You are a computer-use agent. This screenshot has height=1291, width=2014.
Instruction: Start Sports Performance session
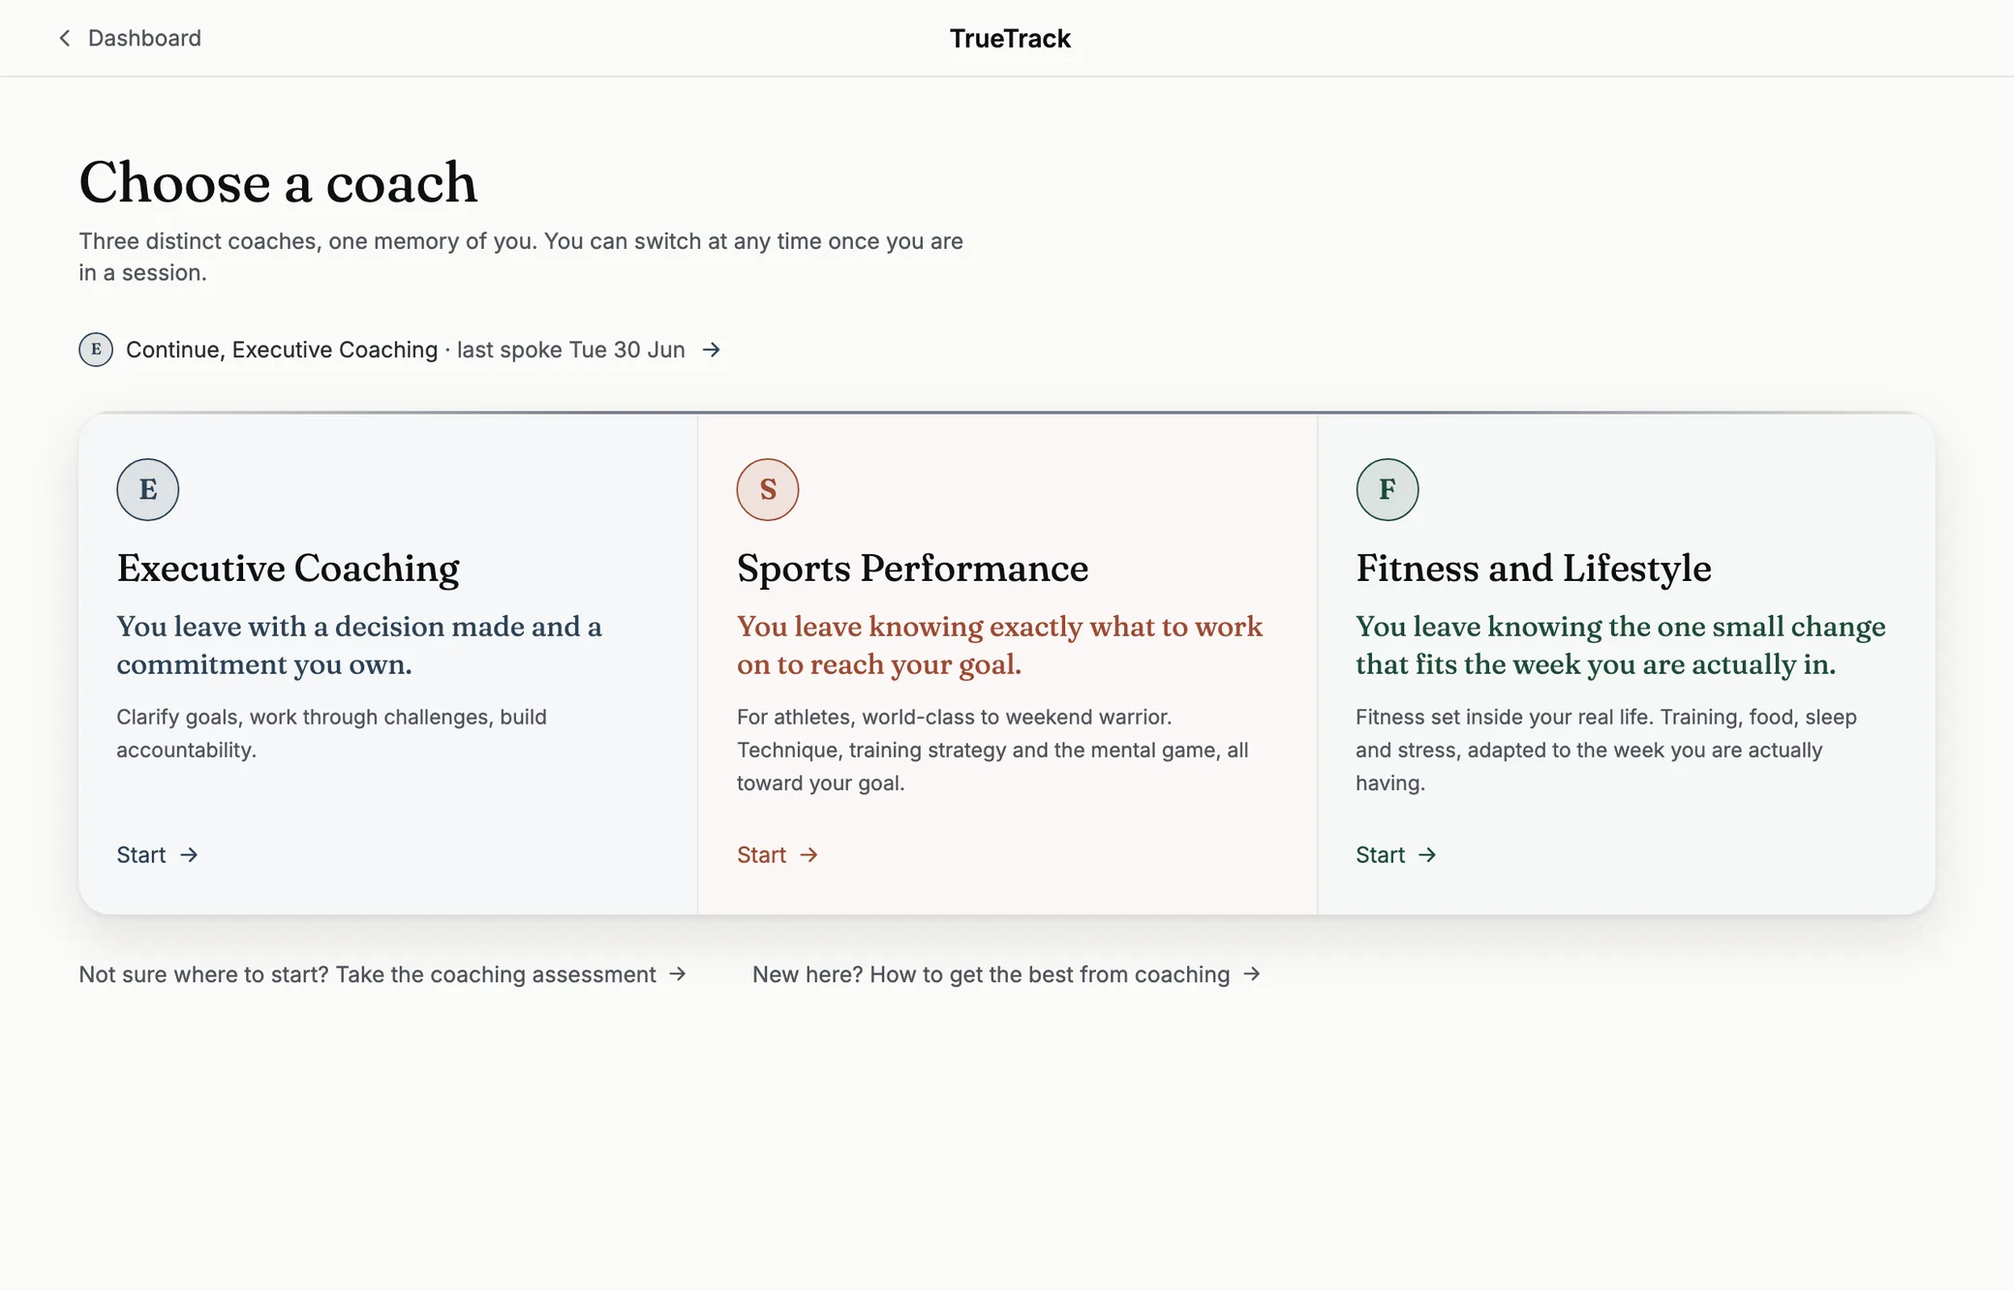pos(778,854)
